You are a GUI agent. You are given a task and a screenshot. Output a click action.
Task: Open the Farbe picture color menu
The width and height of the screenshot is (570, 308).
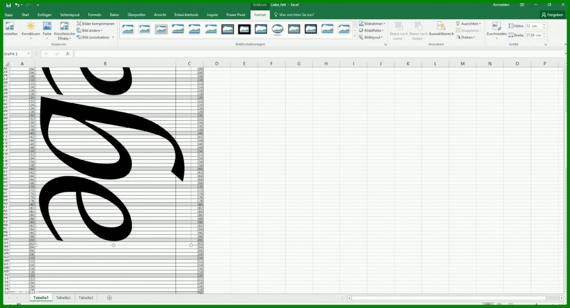coord(47,30)
